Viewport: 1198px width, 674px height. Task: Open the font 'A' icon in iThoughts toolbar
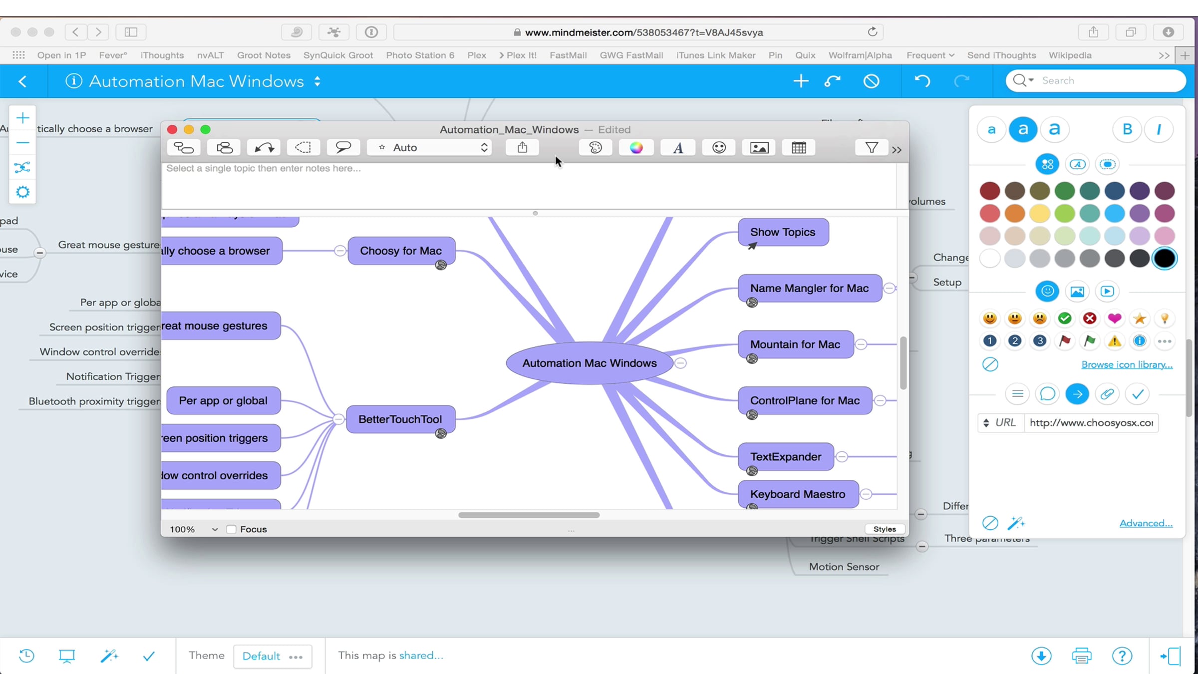click(x=678, y=148)
